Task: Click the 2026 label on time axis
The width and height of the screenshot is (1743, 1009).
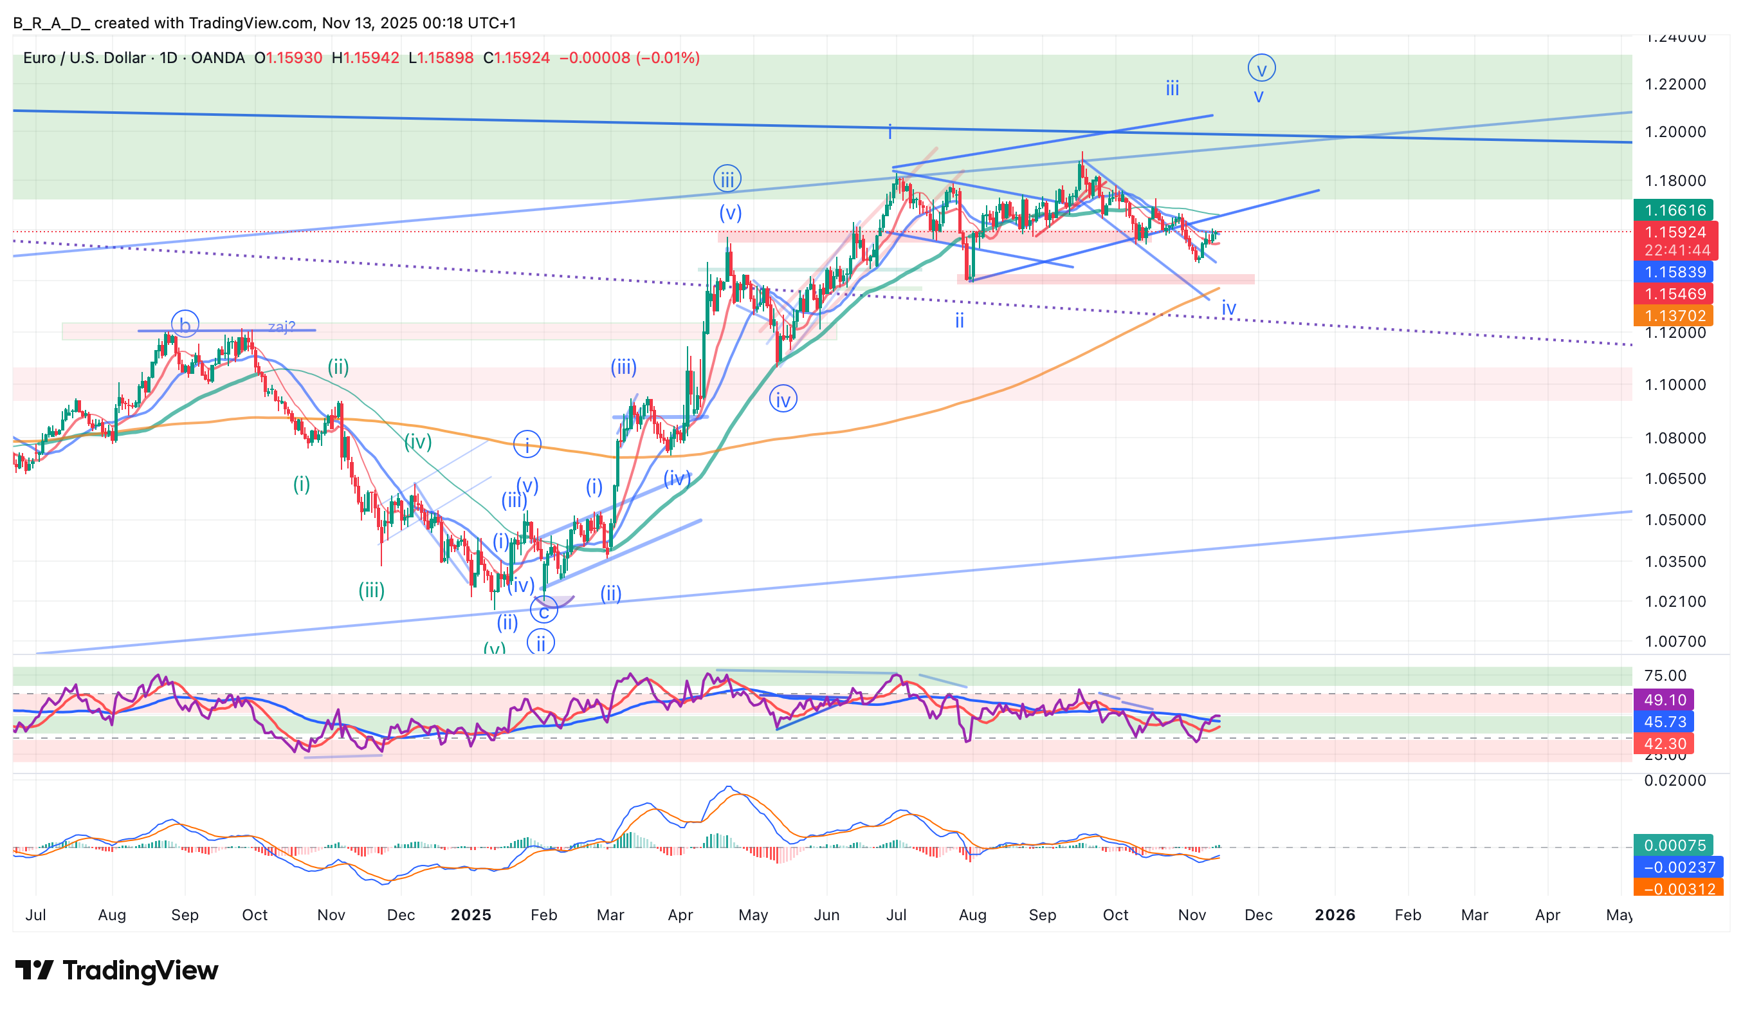Action: pos(1334,915)
